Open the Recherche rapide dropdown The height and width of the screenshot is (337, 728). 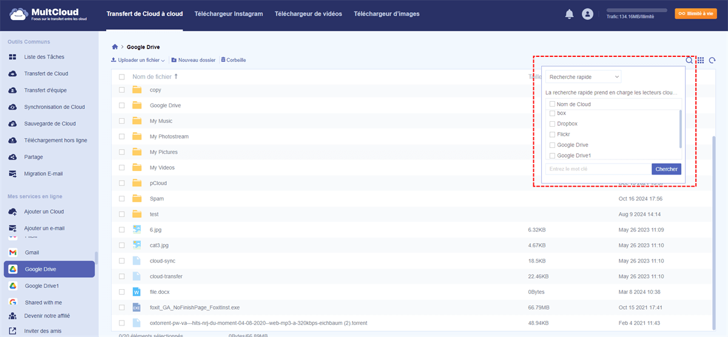pos(583,77)
